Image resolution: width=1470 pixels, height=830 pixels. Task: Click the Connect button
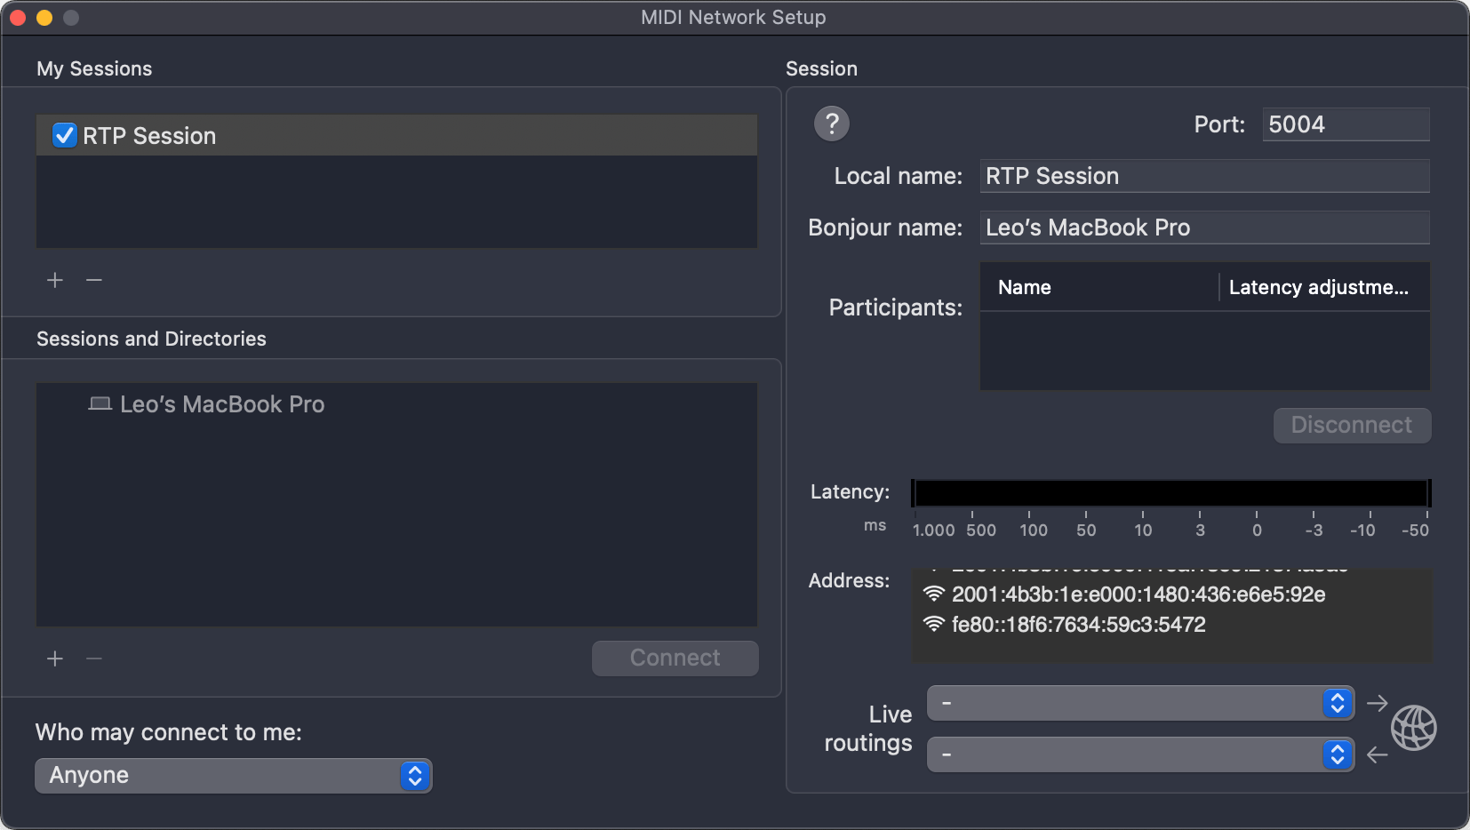coord(675,658)
